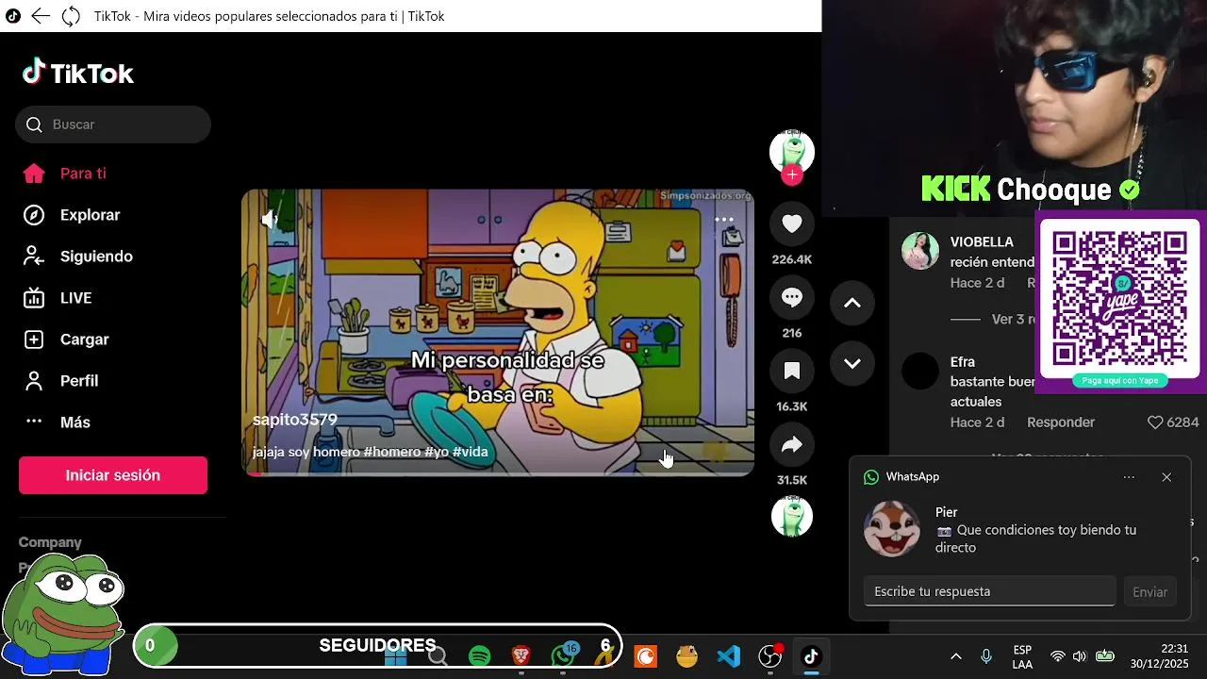This screenshot has width=1207, height=679.
Task: Unmute the video with speaker icon
Action: point(270,220)
